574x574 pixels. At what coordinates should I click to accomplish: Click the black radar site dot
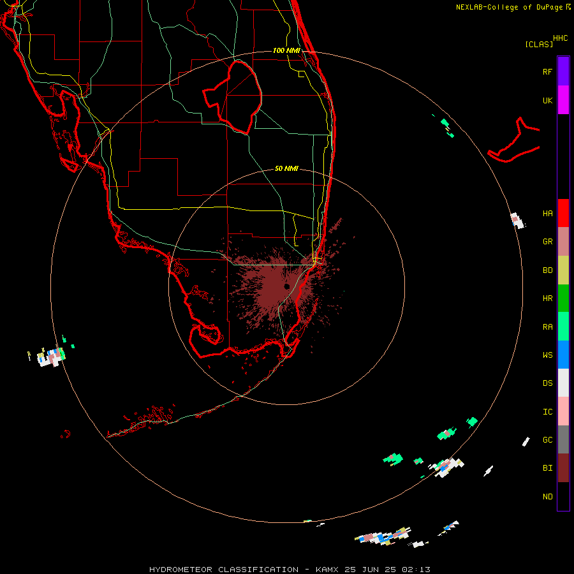(x=287, y=286)
